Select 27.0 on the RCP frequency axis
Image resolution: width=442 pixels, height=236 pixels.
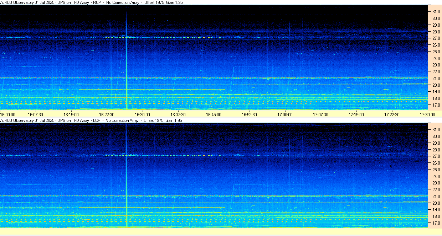436,38
